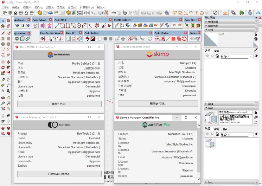Image resolution: width=262 pixels, height=186 pixels.
Task: Open the 文件(F) menu
Action: [5, 8]
